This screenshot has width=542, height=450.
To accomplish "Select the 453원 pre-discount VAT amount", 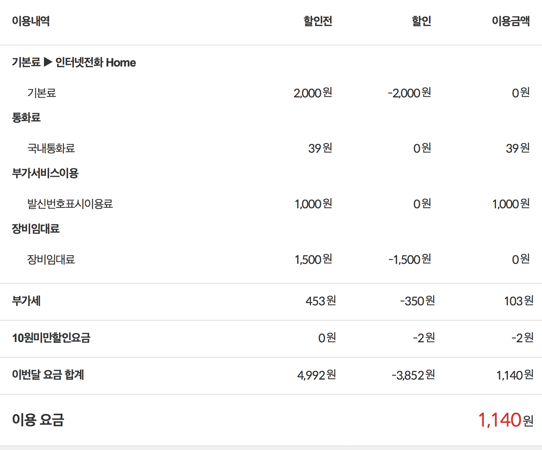I will pos(321,301).
